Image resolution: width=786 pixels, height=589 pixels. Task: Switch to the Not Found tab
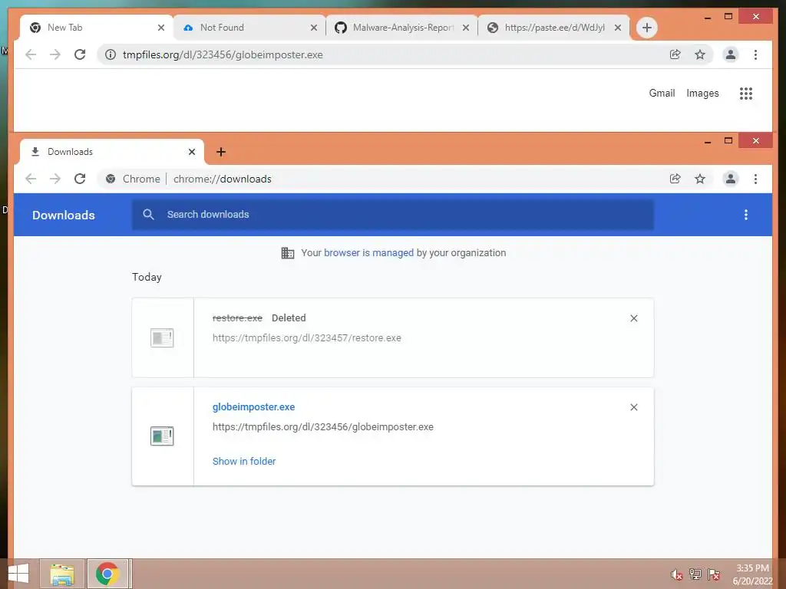click(249, 28)
